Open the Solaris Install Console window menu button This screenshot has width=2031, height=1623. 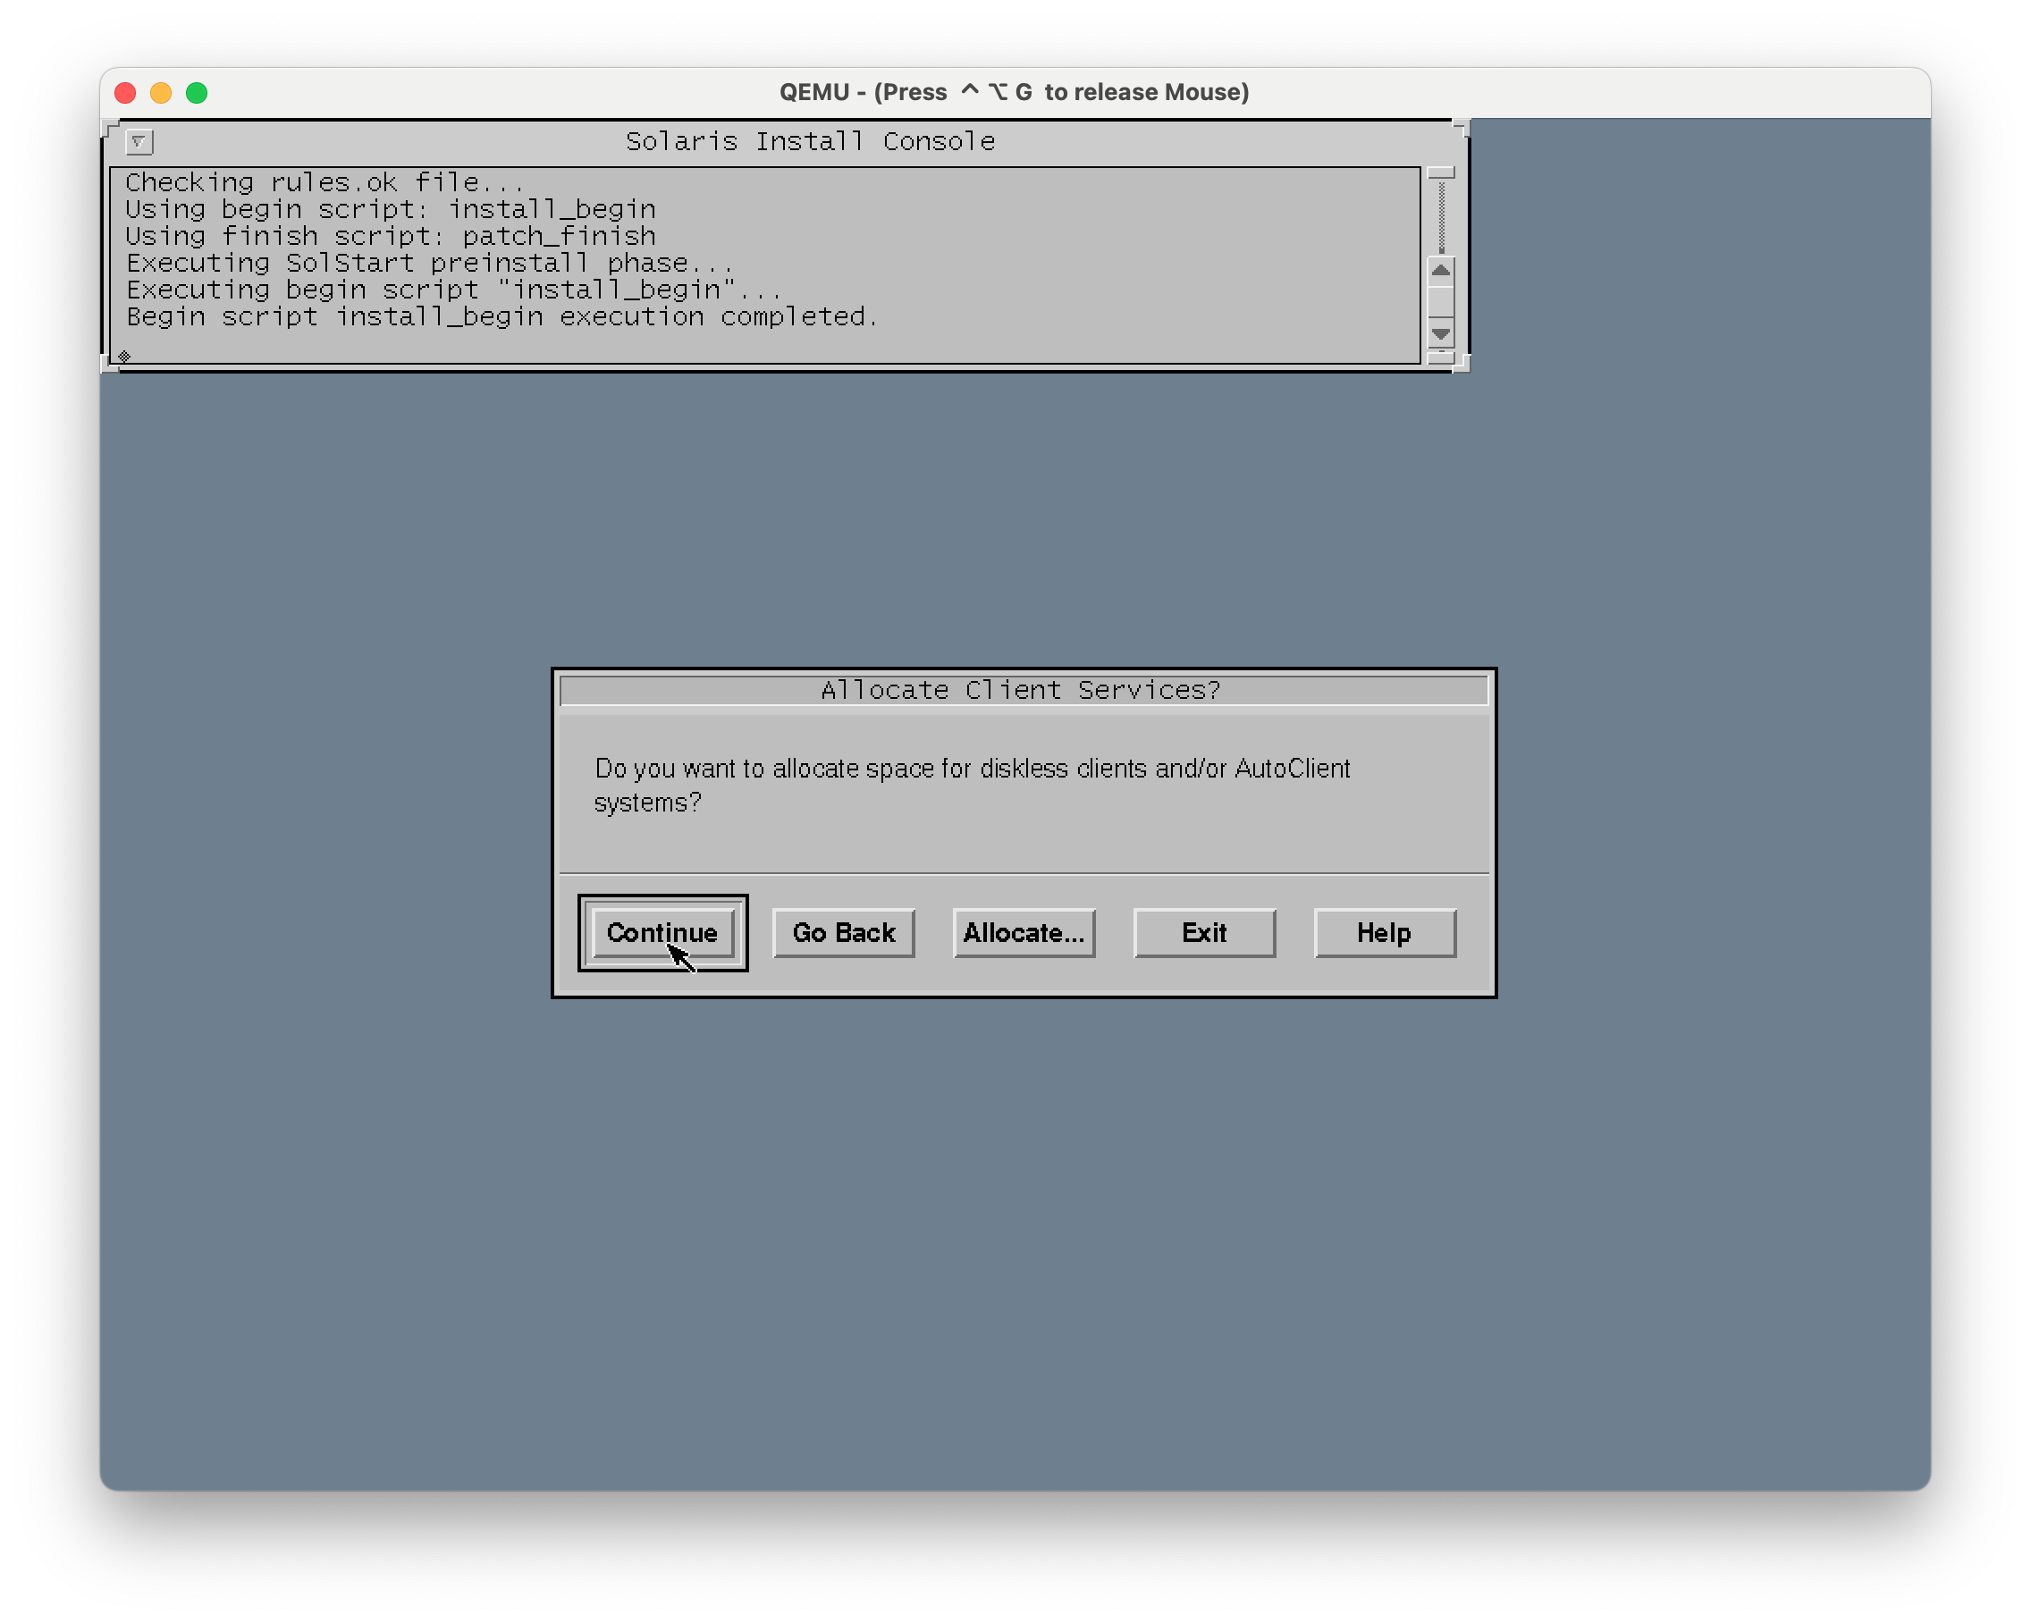[139, 142]
